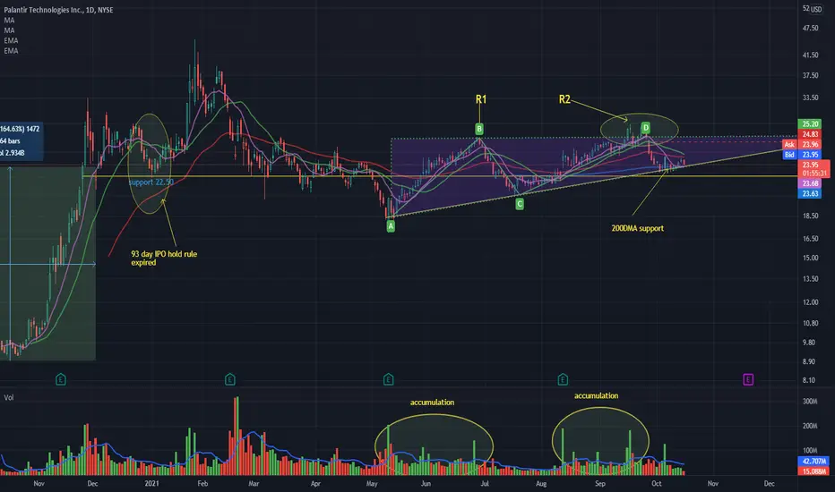The width and height of the screenshot is (835, 492).
Task: Click the 200M volume scale tick
Action: [x=809, y=426]
